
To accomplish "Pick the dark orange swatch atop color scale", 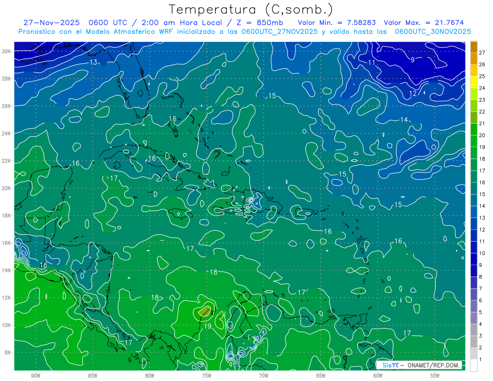I will [474, 46].
